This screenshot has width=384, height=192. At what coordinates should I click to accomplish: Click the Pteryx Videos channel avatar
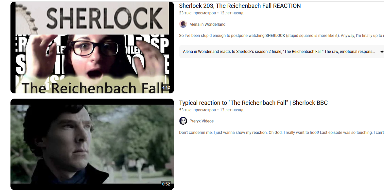click(x=183, y=121)
